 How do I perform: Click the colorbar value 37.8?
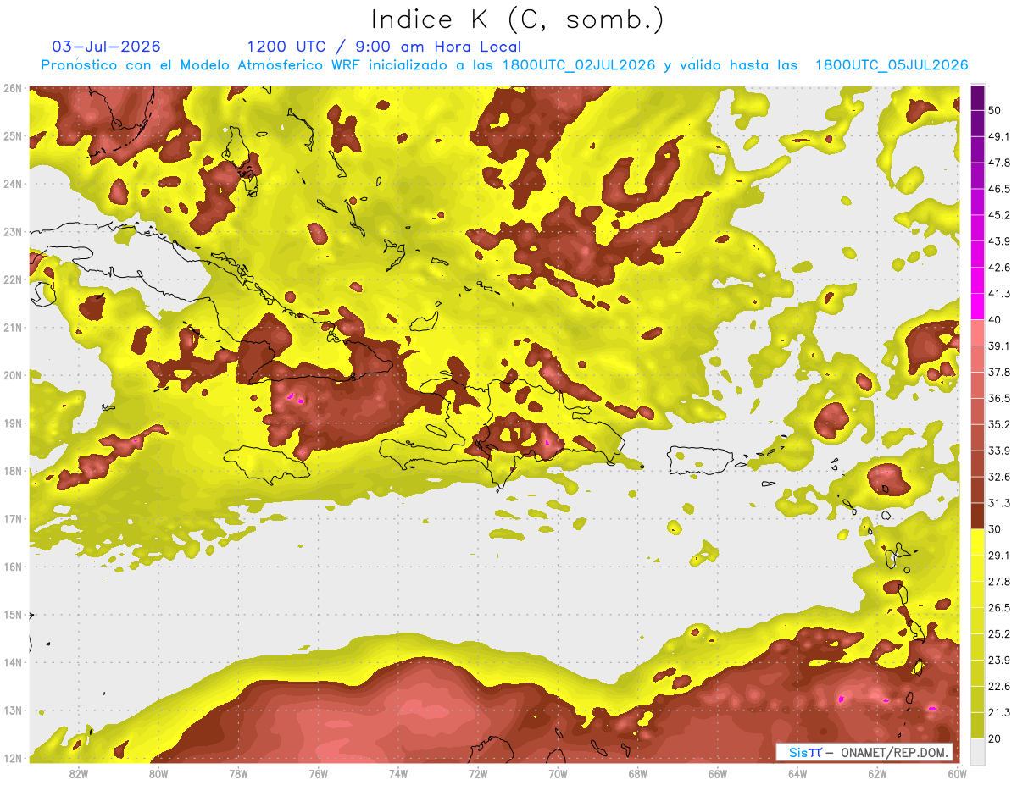[x=998, y=372]
